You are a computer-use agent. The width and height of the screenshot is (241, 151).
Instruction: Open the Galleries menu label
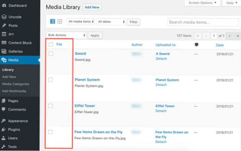[16, 51]
